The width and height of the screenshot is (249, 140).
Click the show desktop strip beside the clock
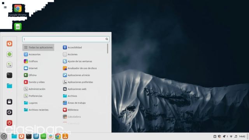point(247,136)
